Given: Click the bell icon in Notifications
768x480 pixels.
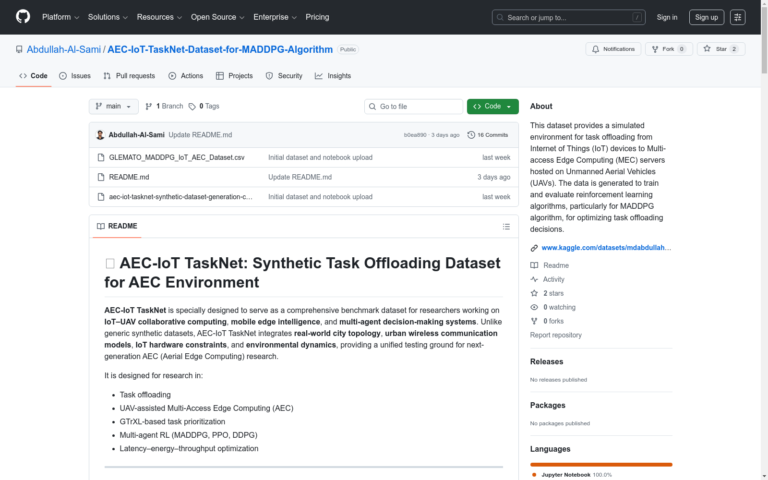Looking at the screenshot, I should [x=596, y=49].
